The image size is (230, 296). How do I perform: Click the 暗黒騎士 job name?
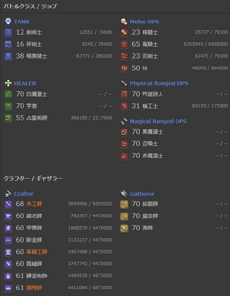click(x=37, y=56)
